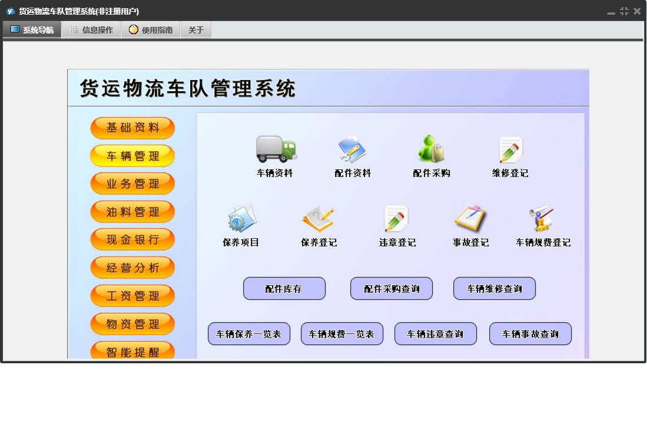Click 配件采购查询 button
The image size is (647, 425).
pos(391,288)
